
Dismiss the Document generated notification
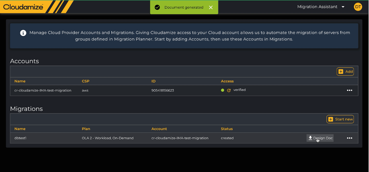tap(211, 7)
